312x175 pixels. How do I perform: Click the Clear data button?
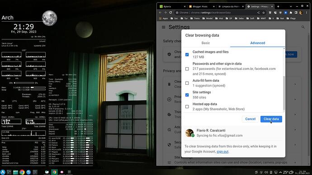coord(271,119)
